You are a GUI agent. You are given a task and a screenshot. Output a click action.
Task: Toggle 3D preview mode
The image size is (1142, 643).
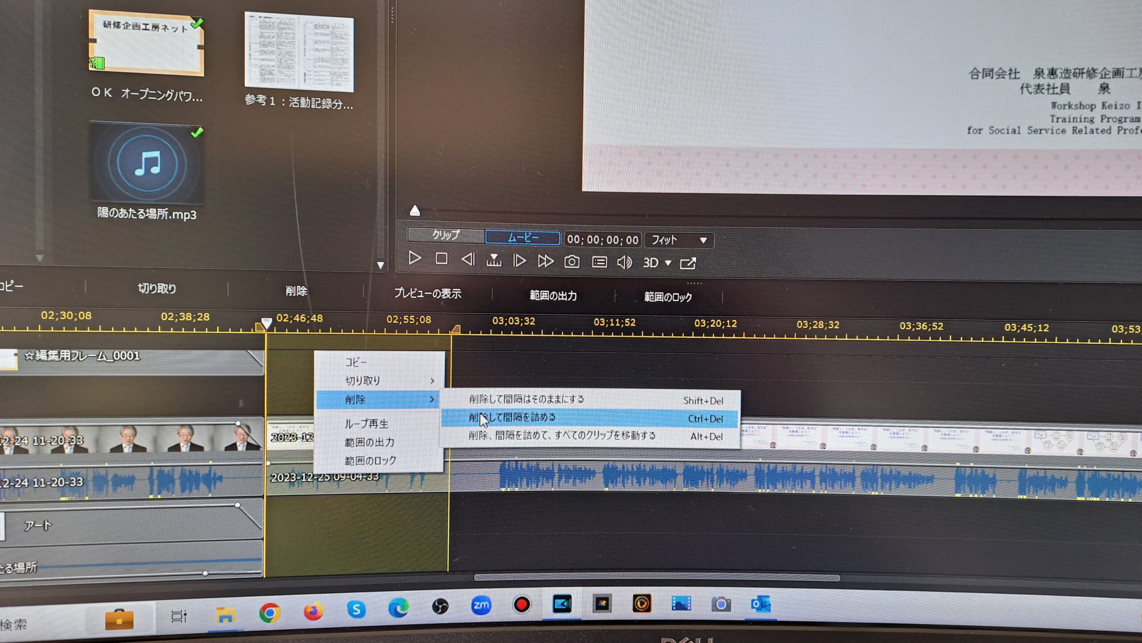(650, 263)
